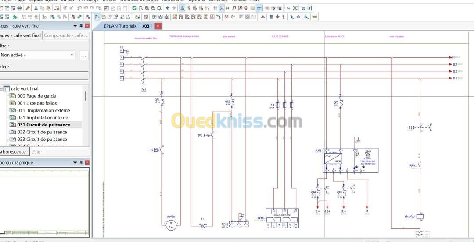
Task: Click the wrench settings icon
Action: 28,8
